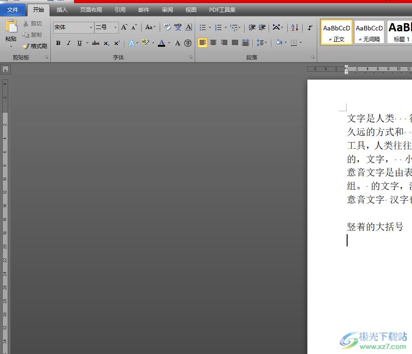Viewport: 412px width, 354px height.
Task: Apply the borders button
Action: pyautogui.click(x=294, y=43)
